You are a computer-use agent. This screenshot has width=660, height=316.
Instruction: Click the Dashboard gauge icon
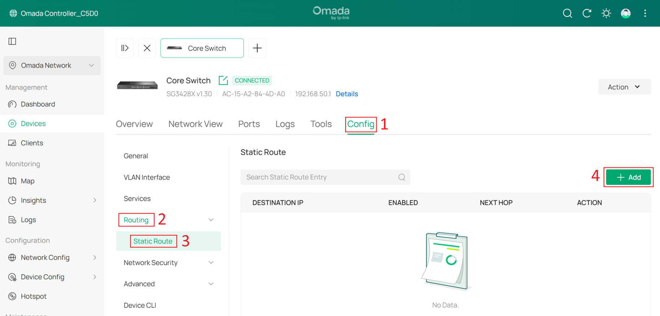click(12, 104)
